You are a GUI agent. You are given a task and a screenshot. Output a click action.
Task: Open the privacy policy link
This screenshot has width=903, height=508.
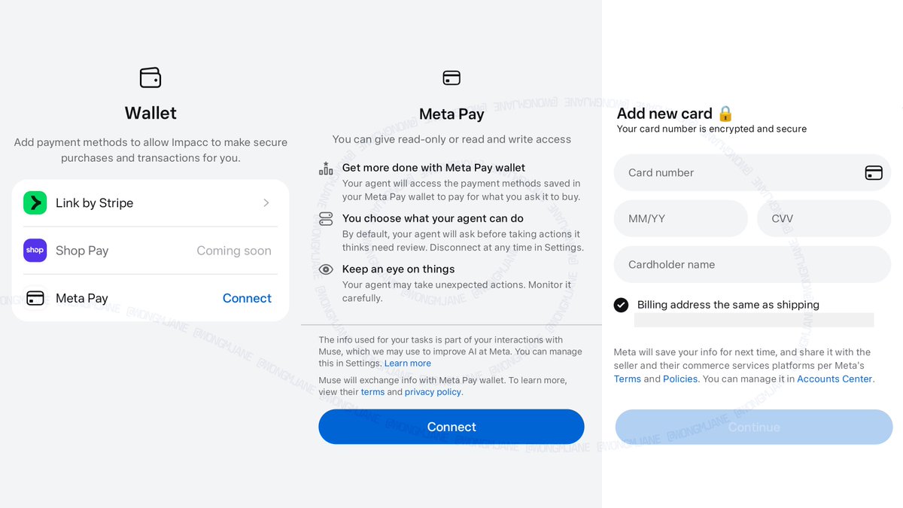(433, 392)
